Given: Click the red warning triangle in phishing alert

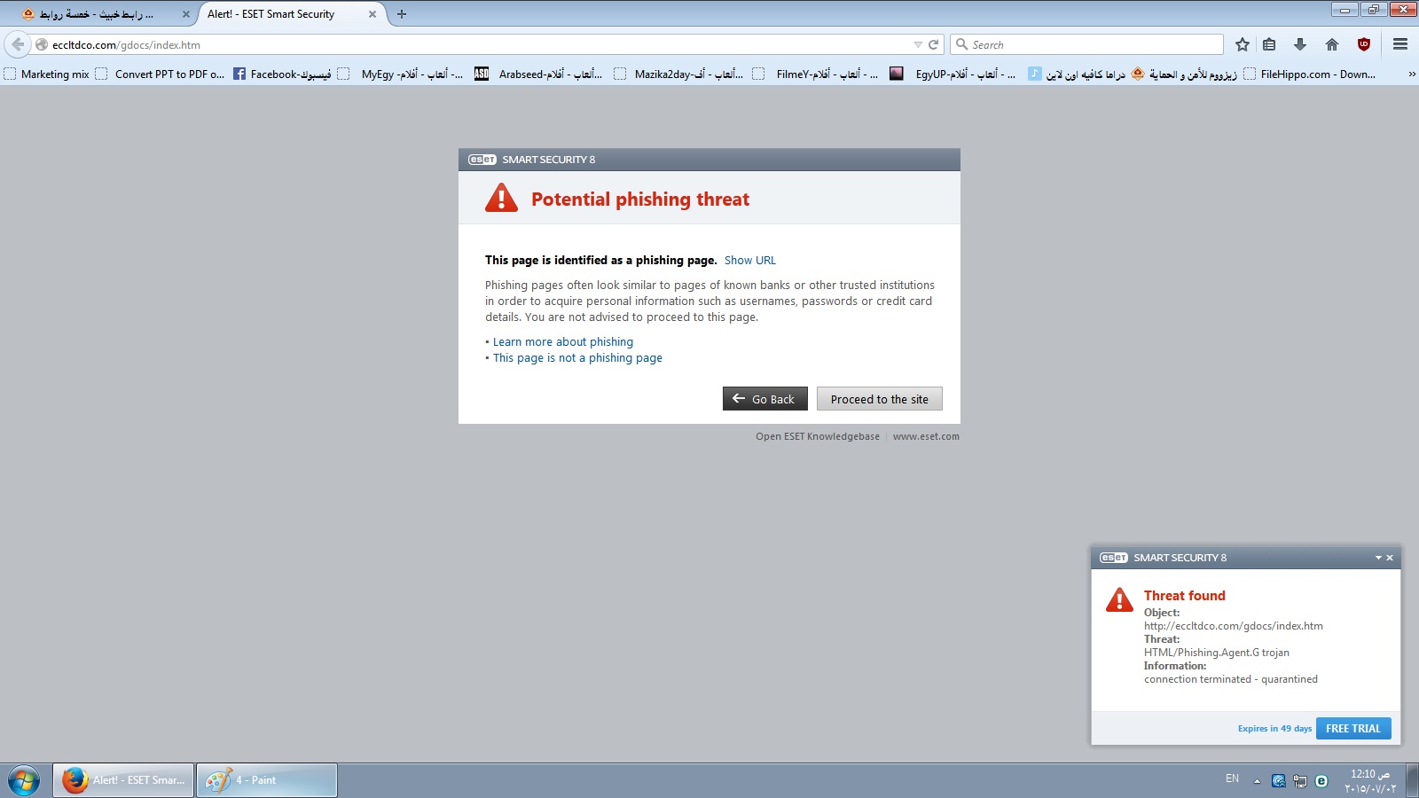Looking at the screenshot, I should (x=501, y=198).
